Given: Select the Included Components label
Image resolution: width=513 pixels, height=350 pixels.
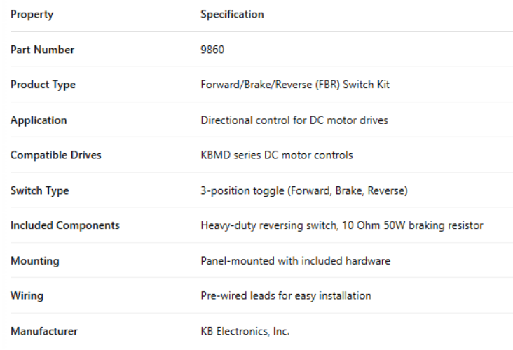Looking at the screenshot, I should click(x=64, y=225).
